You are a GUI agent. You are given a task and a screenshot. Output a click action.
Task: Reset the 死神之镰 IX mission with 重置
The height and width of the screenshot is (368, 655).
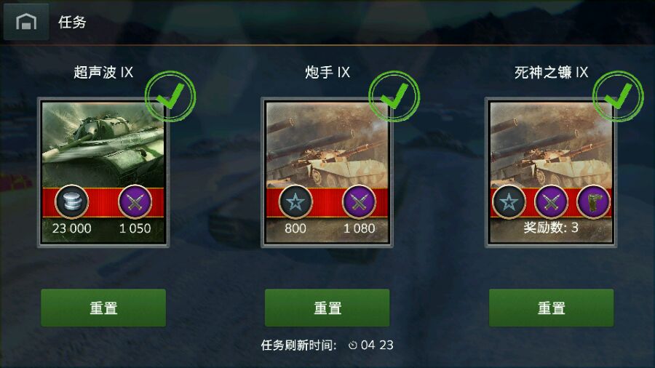pyautogui.click(x=552, y=308)
